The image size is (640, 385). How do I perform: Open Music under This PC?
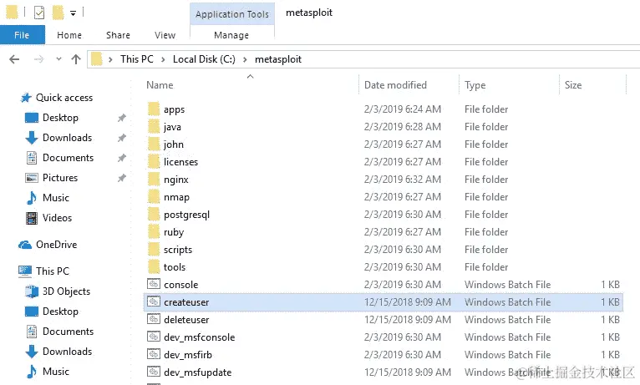coord(56,371)
